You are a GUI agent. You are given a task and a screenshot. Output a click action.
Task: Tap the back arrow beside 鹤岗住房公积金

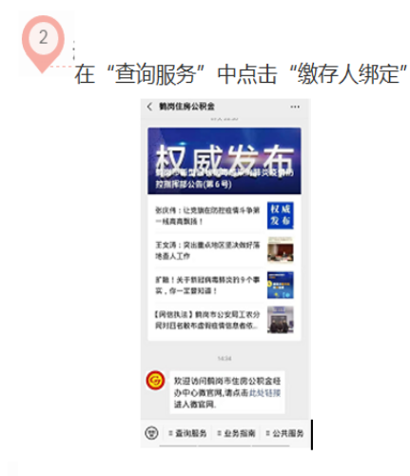149,107
